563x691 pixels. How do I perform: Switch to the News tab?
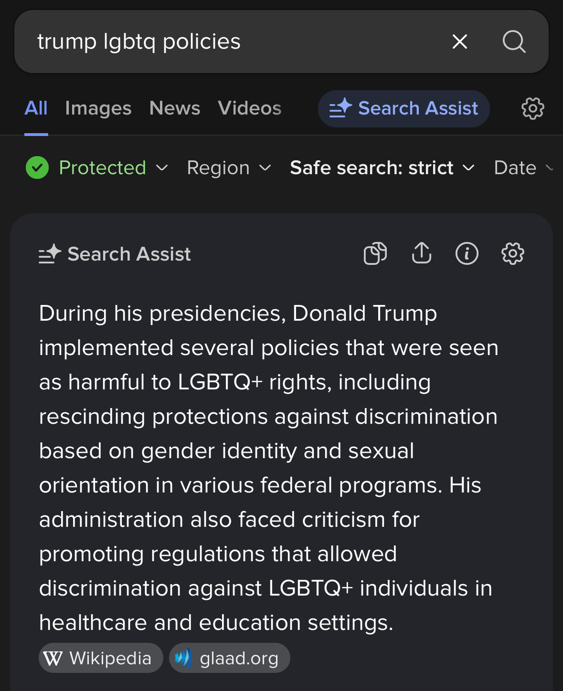(x=175, y=108)
